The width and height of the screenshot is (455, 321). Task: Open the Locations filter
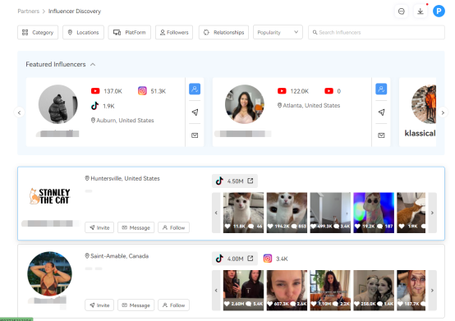pyautogui.click(x=83, y=32)
